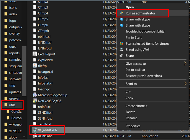Click the share icon next to Share
This screenshot has width=190, height=140.
[x=121, y=56]
